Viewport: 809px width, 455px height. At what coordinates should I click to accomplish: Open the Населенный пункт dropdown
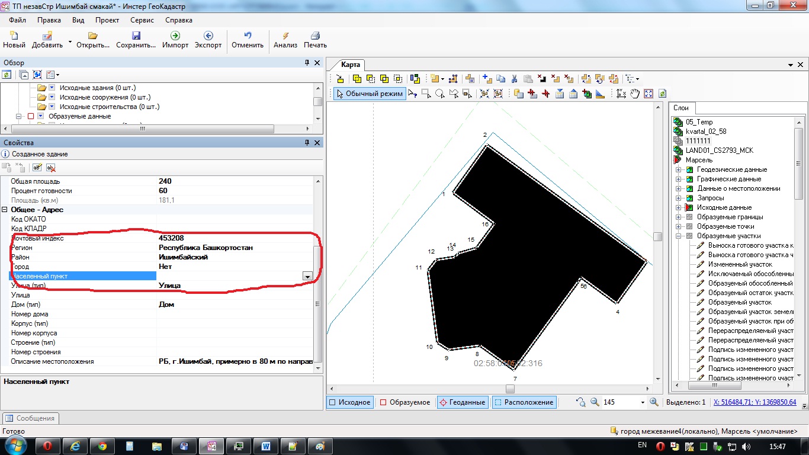(x=307, y=276)
